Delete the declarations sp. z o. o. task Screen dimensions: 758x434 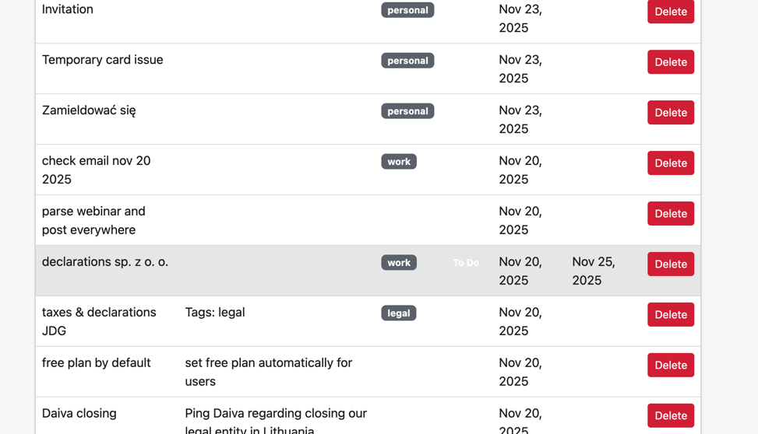(670, 264)
